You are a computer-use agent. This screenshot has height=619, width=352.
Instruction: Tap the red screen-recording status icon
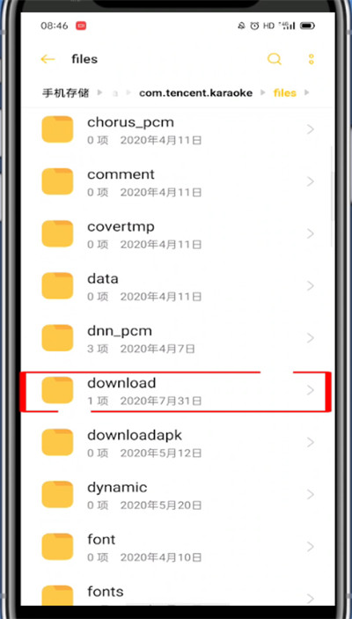pos(81,26)
